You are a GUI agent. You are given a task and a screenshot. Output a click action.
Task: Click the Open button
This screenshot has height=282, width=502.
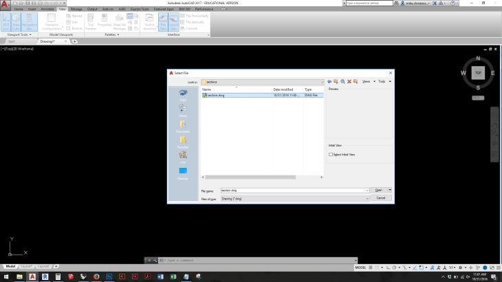379,190
